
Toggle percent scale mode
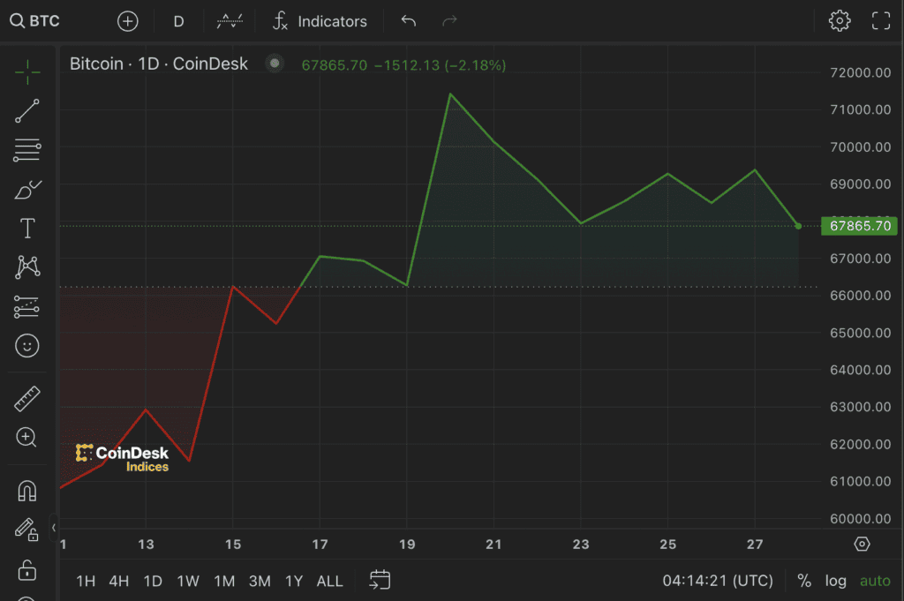[804, 580]
